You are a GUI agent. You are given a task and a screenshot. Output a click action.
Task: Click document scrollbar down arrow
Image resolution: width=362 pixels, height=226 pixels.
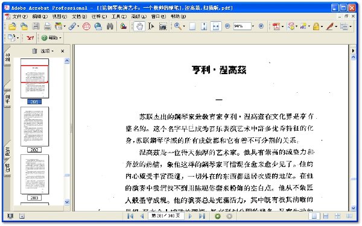click(x=354, y=208)
